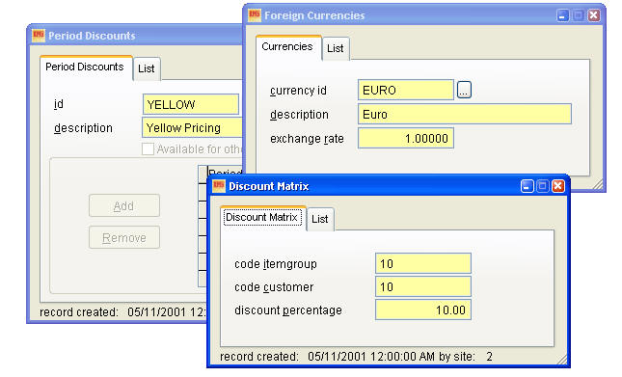Click the exchange rate field
The height and width of the screenshot is (377, 622).
(x=406, y=138)
